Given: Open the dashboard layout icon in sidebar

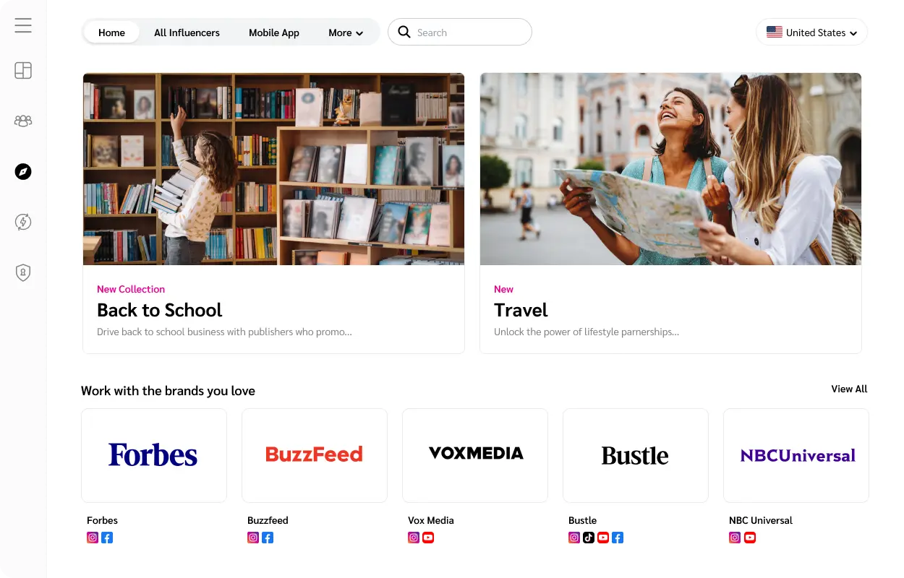Looking at the screenshot, I should click(23, 71).
